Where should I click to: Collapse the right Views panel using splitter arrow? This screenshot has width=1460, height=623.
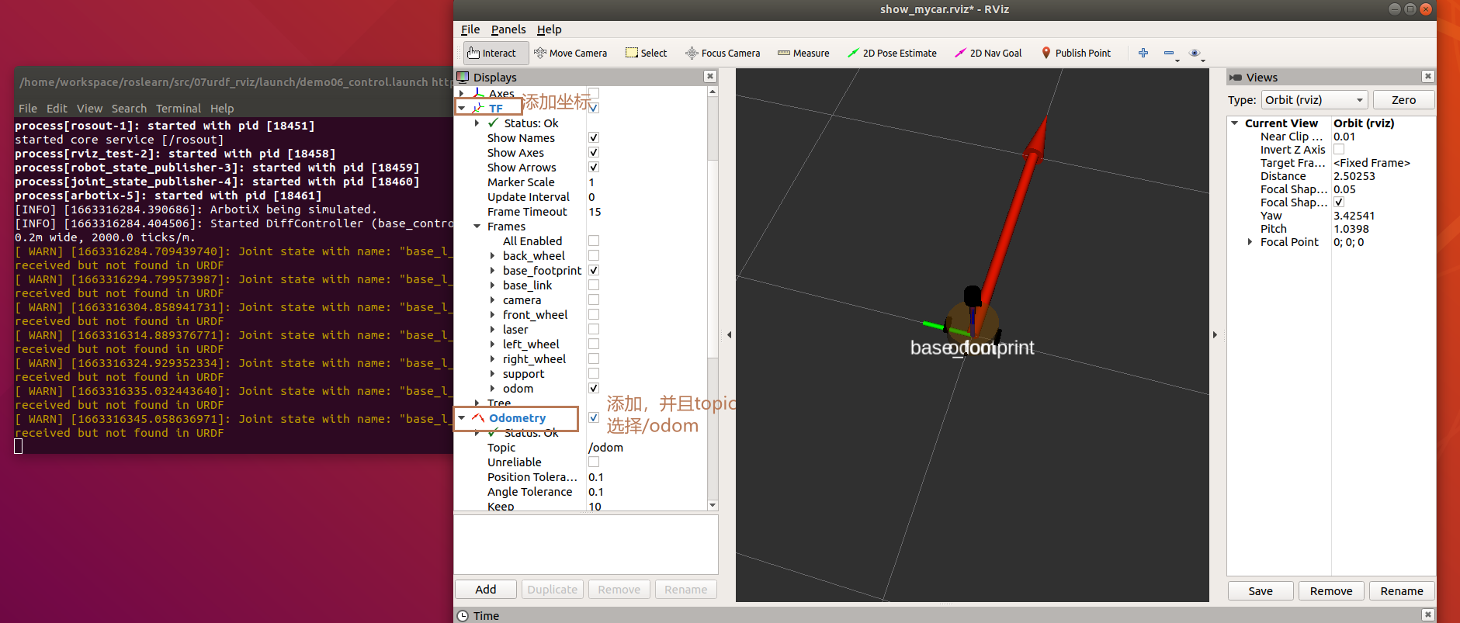[x=1215, y=335]
